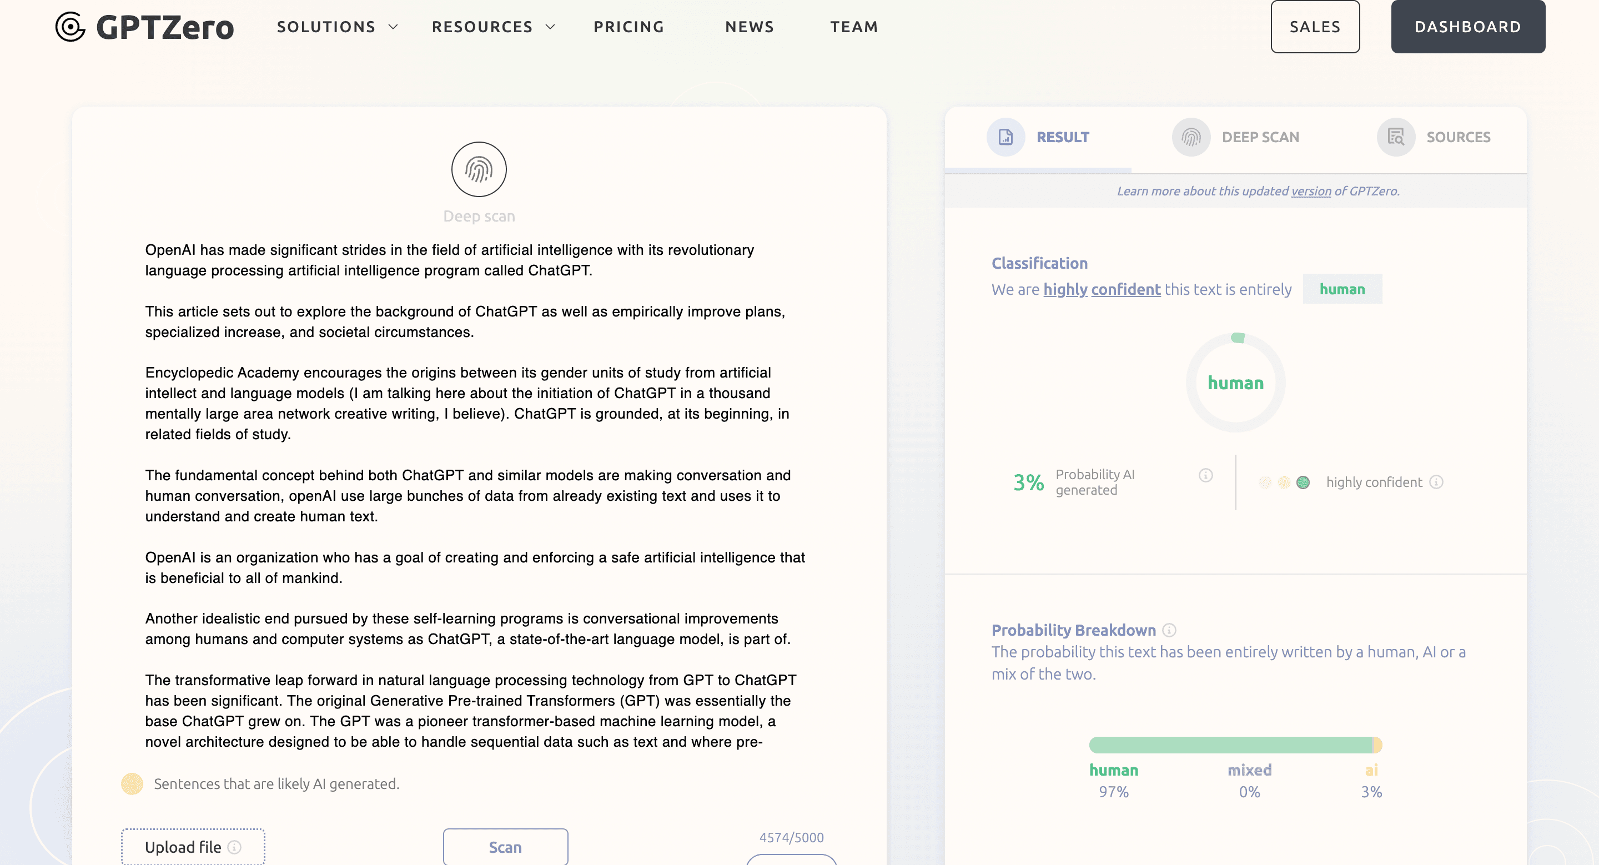This screenshot has height=865, width=1599.
Task: Follow the updated version link
Action: coord(1310,191)
